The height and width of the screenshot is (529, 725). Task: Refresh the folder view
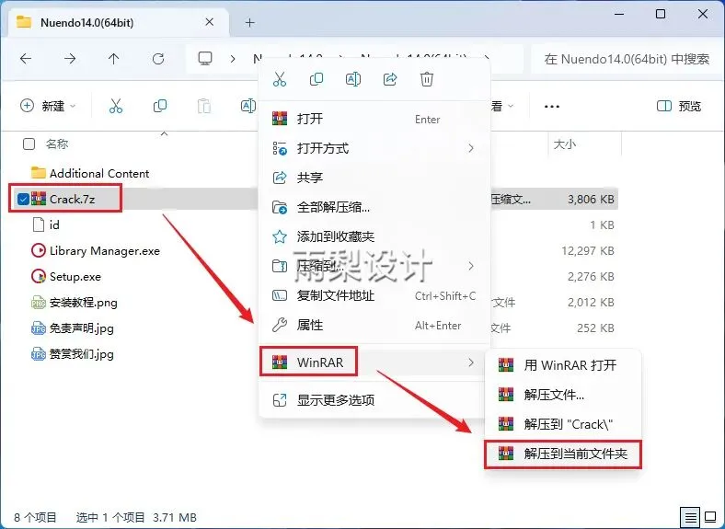click(x=158, y=59)
